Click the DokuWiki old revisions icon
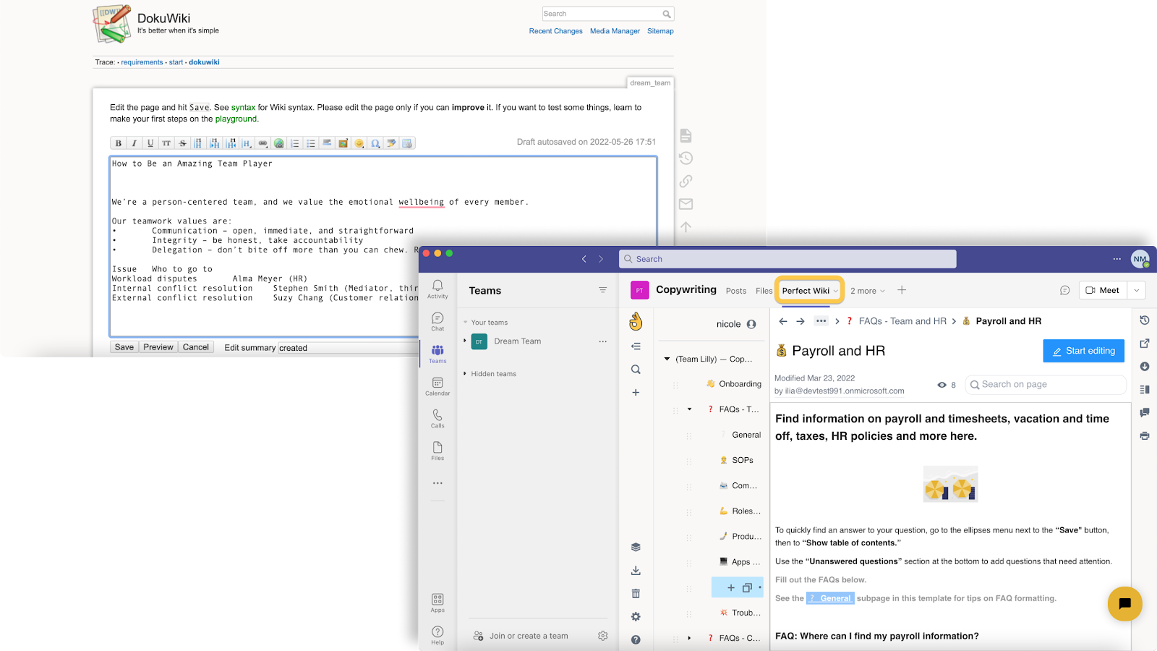Screen dimensions: 1157x651 pyautogui.click(x=686, y=158)
